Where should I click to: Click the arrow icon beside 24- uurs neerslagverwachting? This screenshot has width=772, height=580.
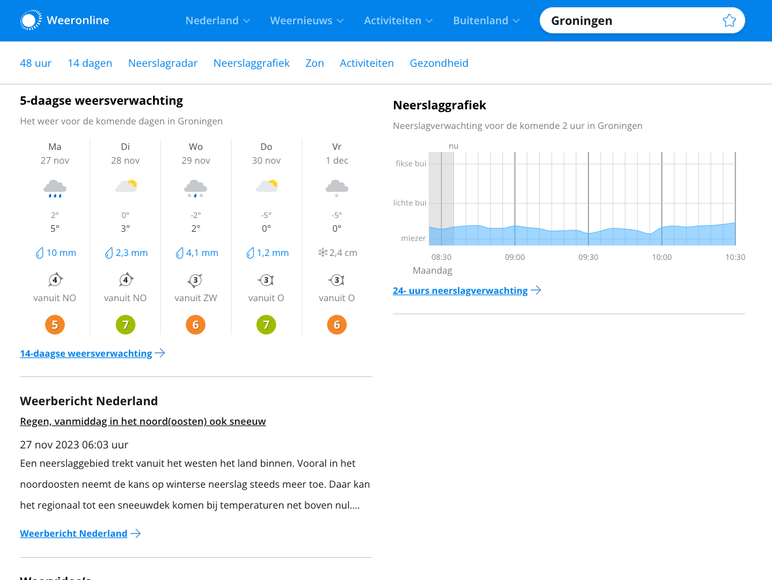(536, 290)
